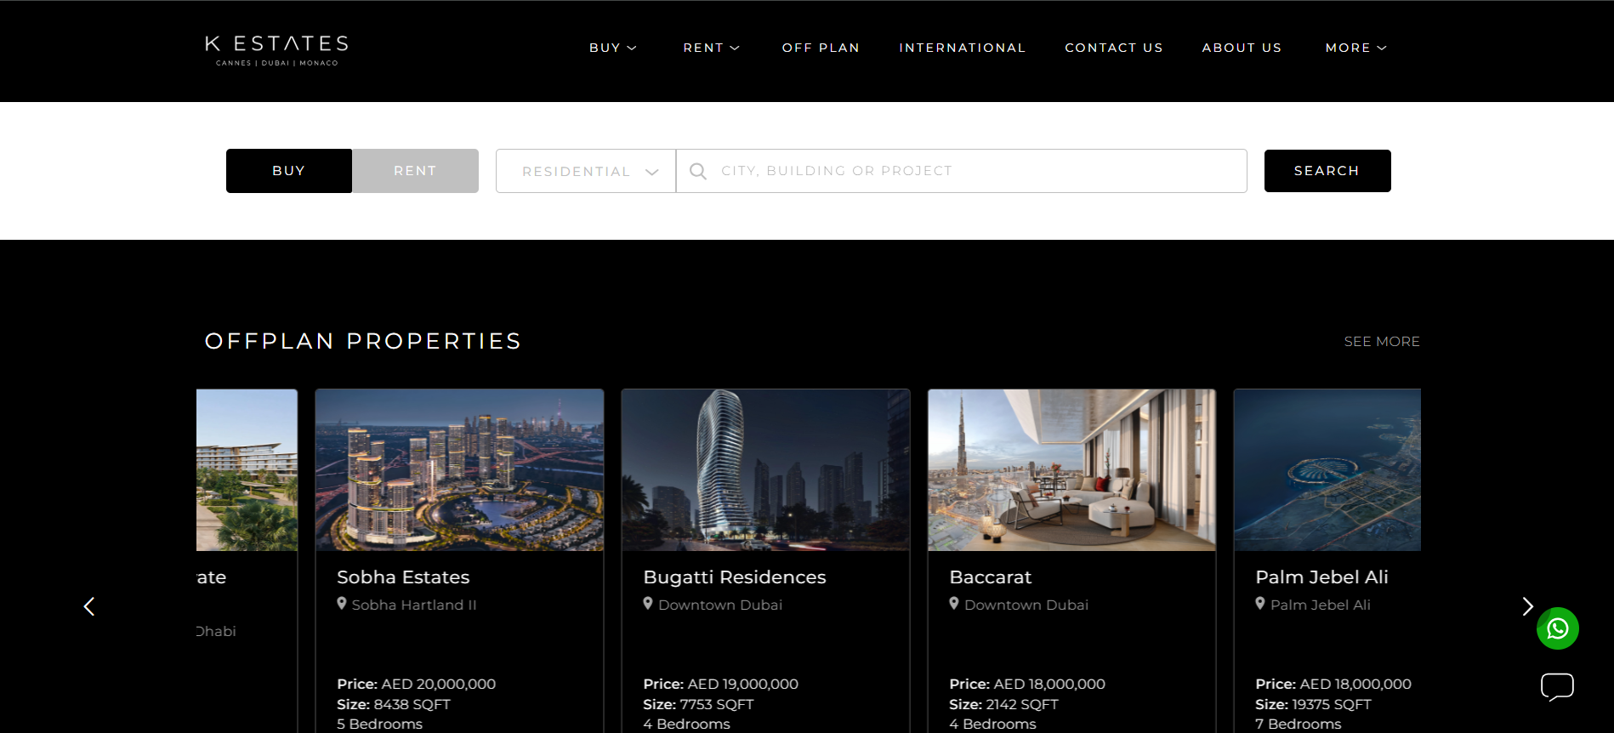The height and width of the screenshot is (733, 1614).
Task: Click location pin on Sobha Estates card
Action: [342, 604]
